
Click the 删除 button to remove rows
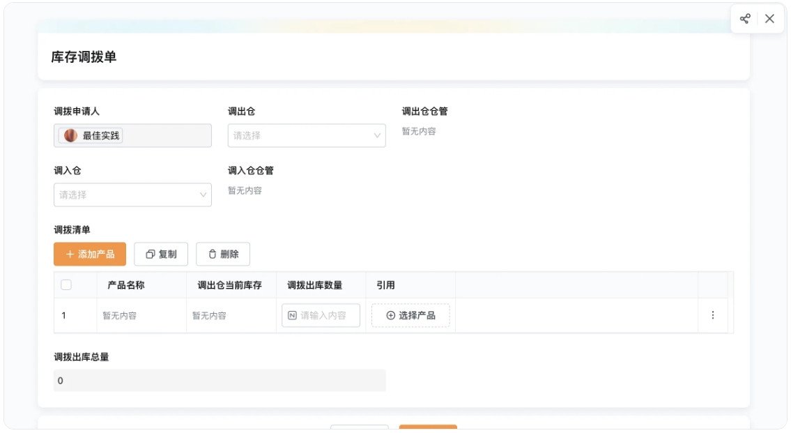point(223,254)
